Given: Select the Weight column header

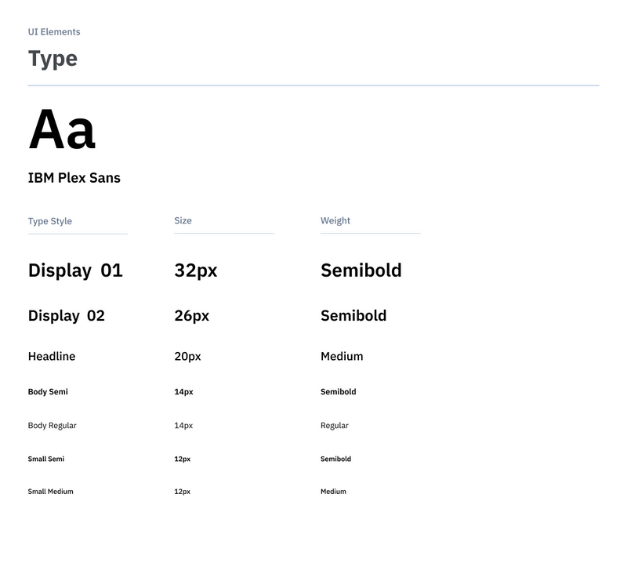Looking at the screenshot, I should point(335,220).
